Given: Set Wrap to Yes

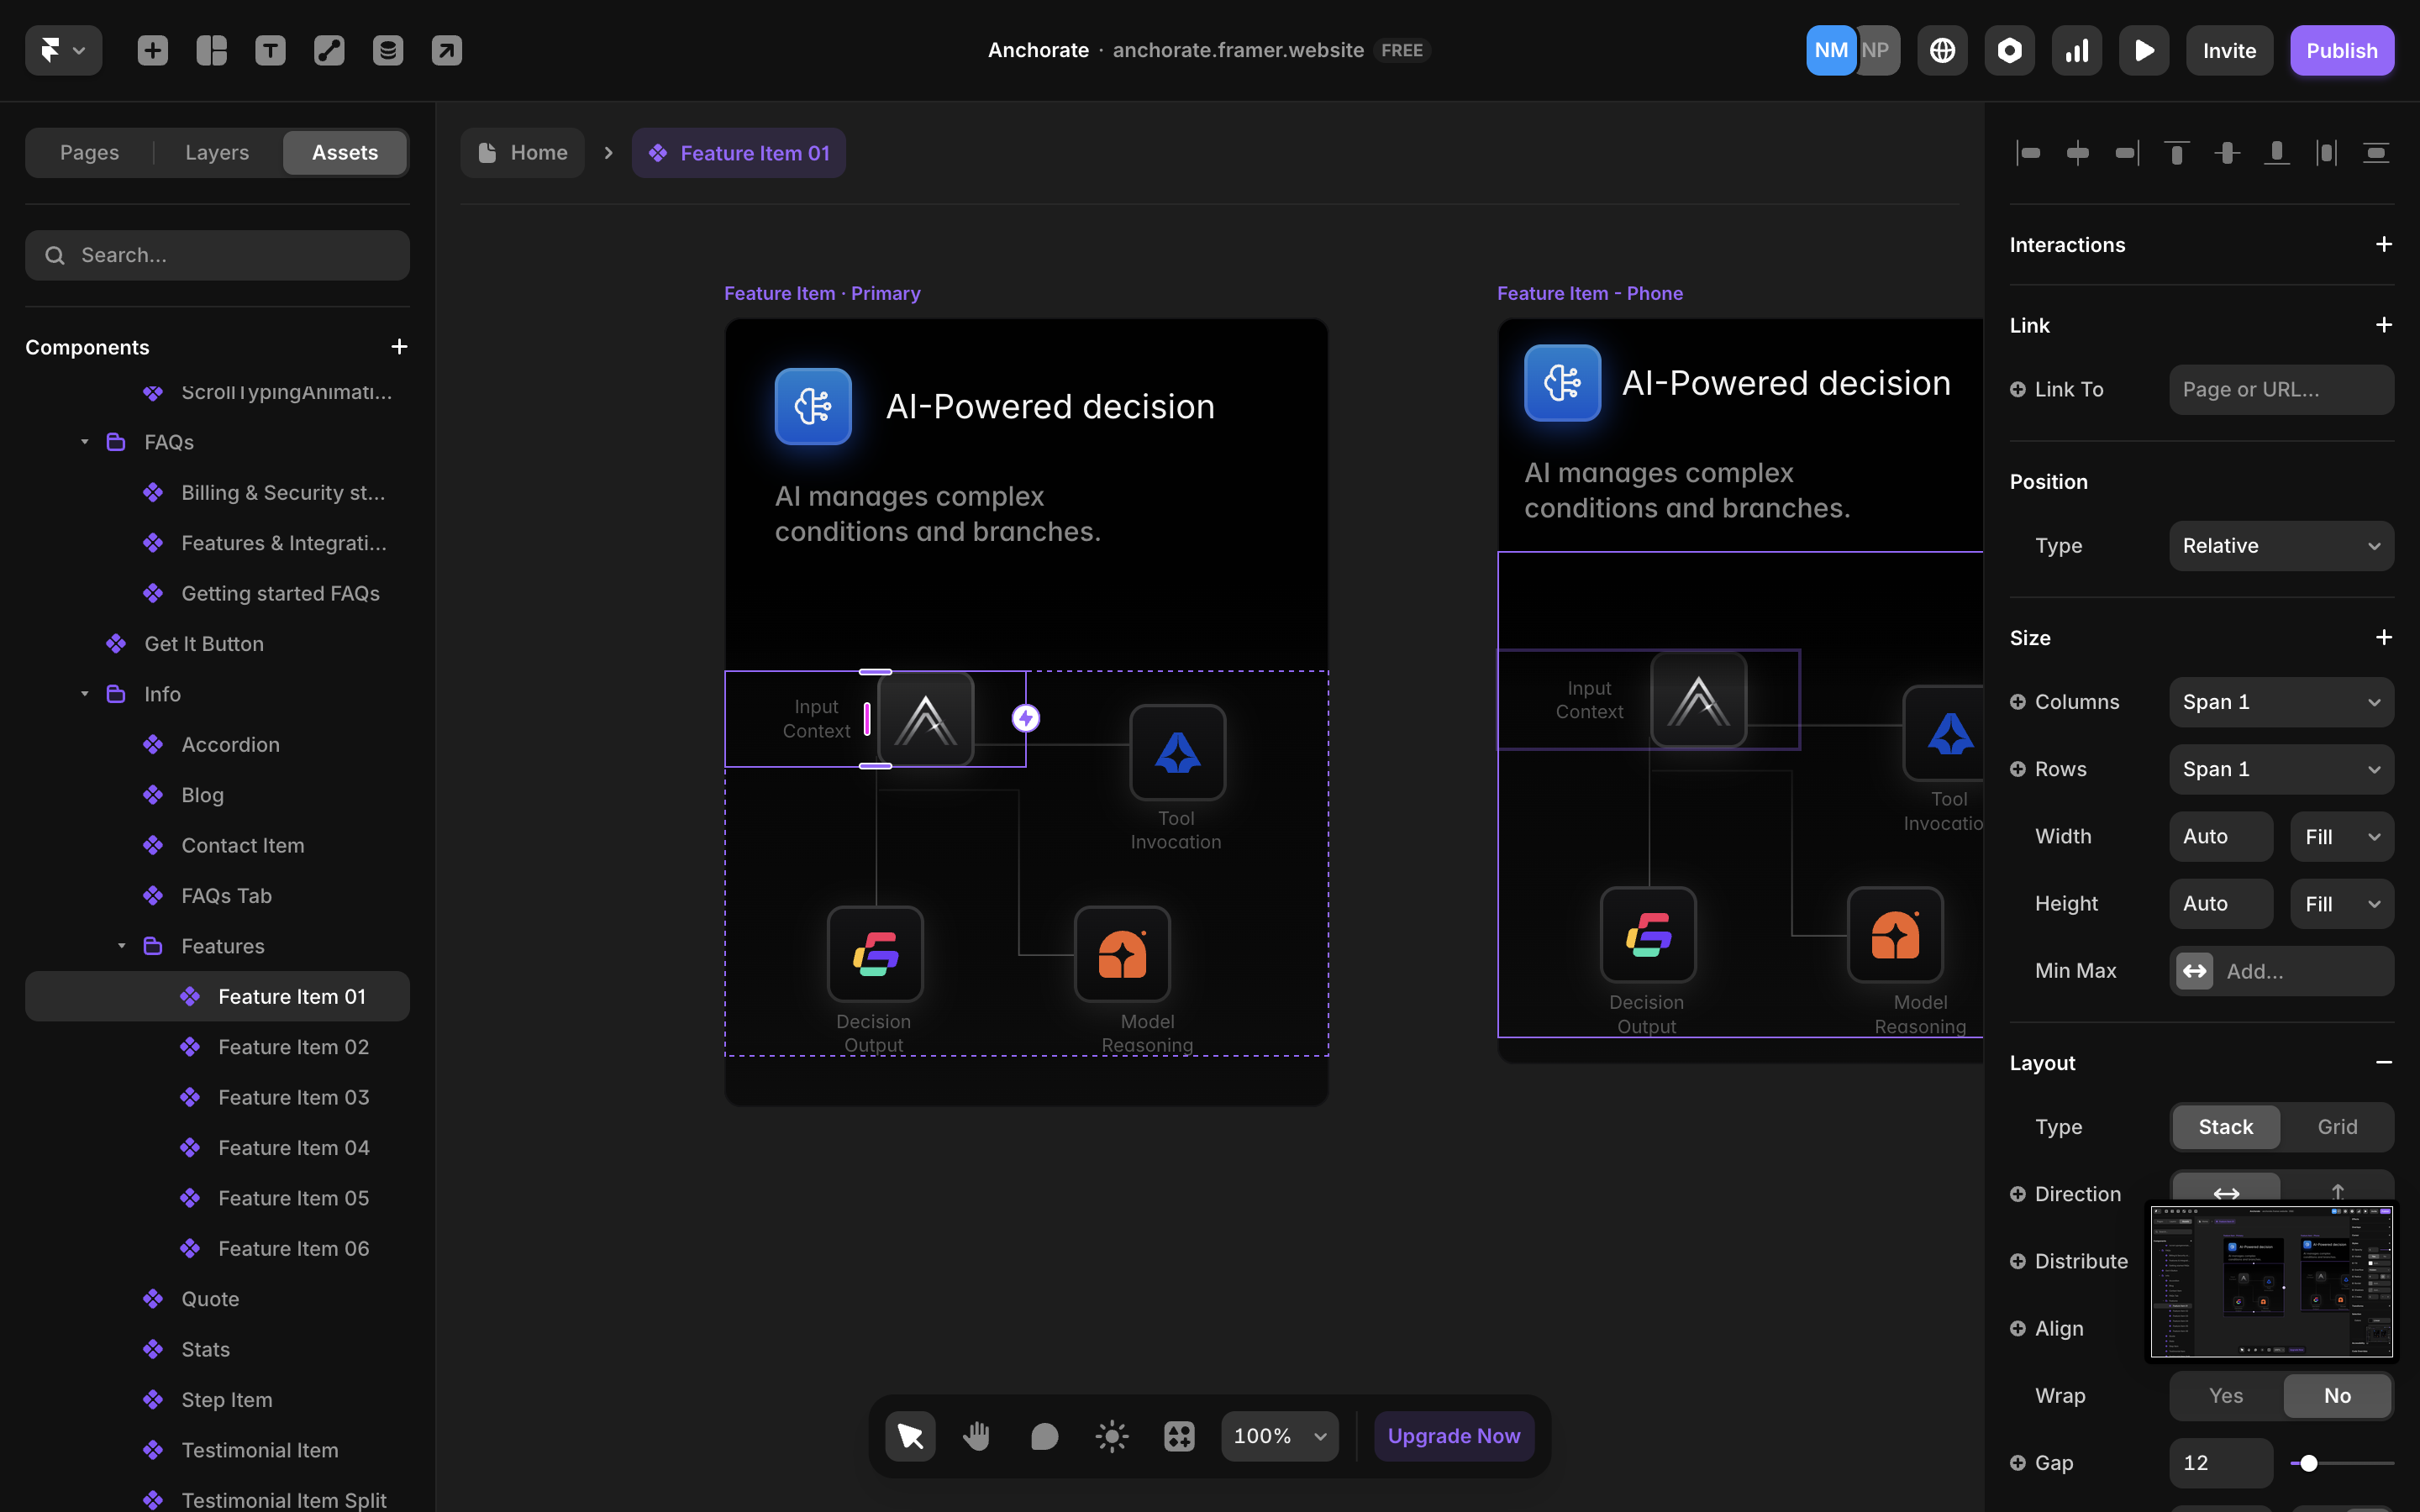Looking at the screenshot, I should (x=2225, y=1396).
